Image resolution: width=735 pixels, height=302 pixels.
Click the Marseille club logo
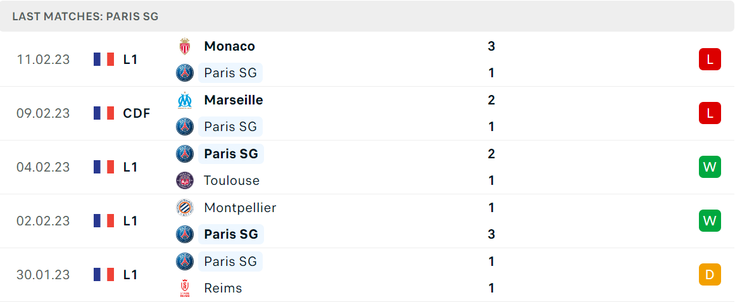(x=185, y=101)
